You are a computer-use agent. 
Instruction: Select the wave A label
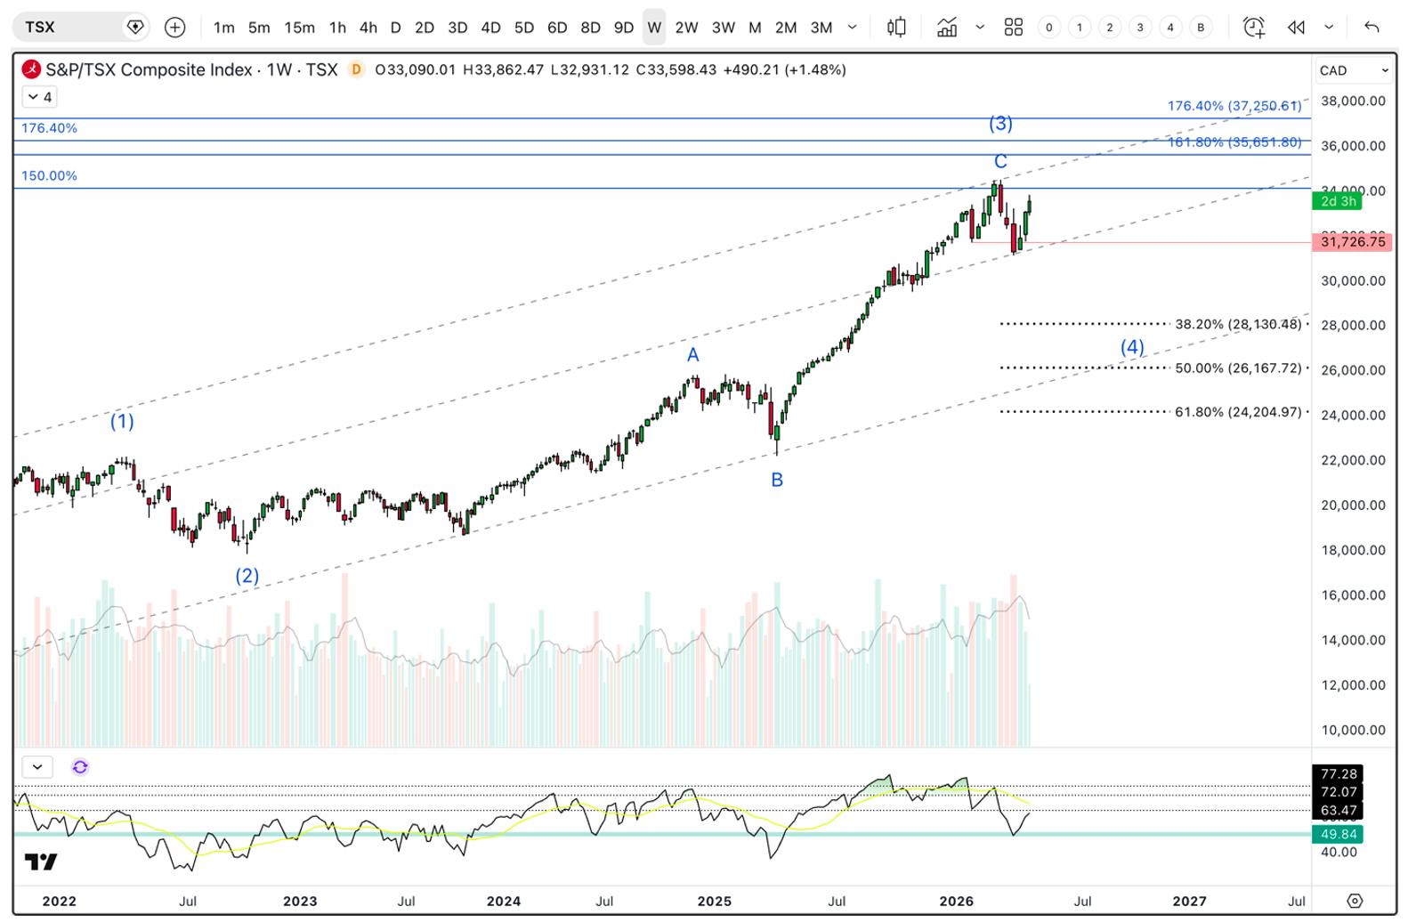tap(692, 354)
